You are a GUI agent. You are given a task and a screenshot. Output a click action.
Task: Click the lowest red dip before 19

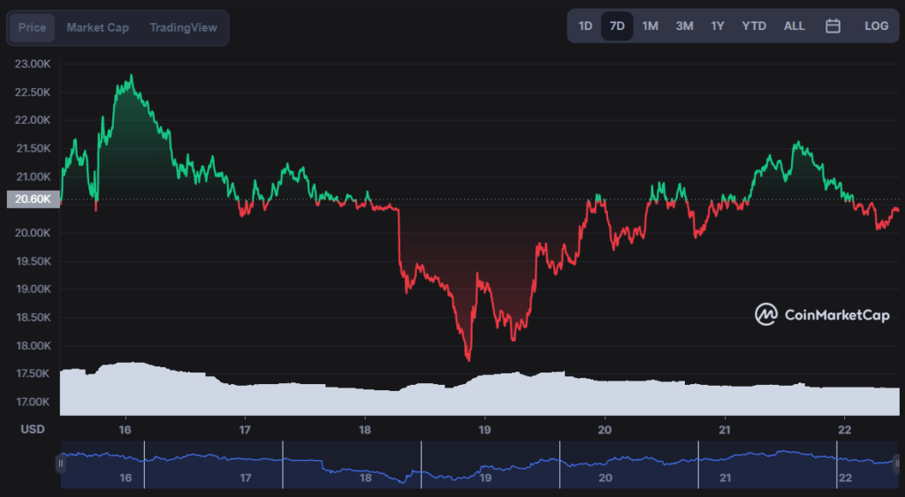pyautogui.click(x=468, y=360)
